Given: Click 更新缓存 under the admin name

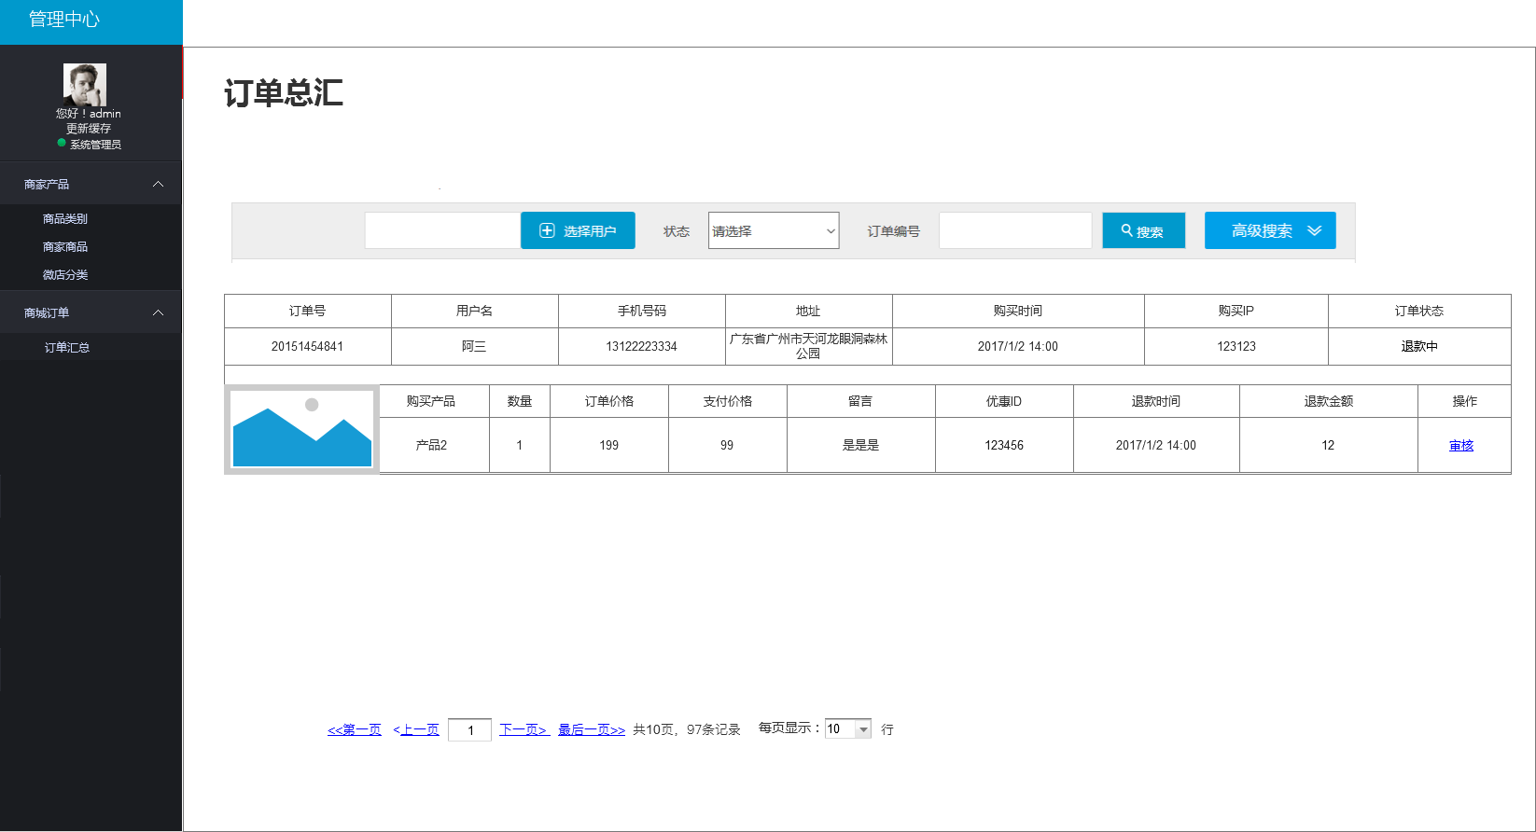Looking at the screenshot, I should click(x=89, y=129).
